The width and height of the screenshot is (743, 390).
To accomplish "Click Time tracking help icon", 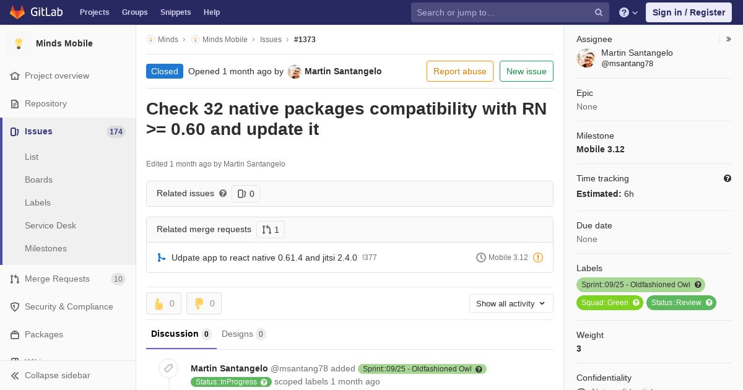I will pyautogui.click(x=728, y=178).
